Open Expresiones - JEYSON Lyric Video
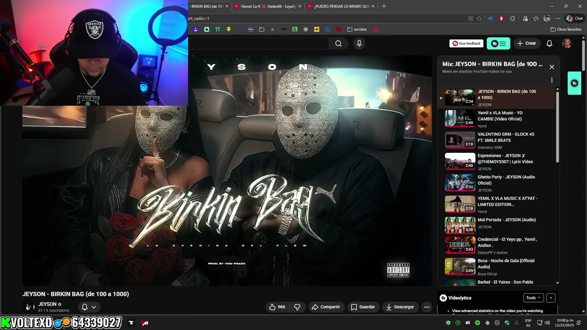587x330 pixels. [x=498, y=161]
